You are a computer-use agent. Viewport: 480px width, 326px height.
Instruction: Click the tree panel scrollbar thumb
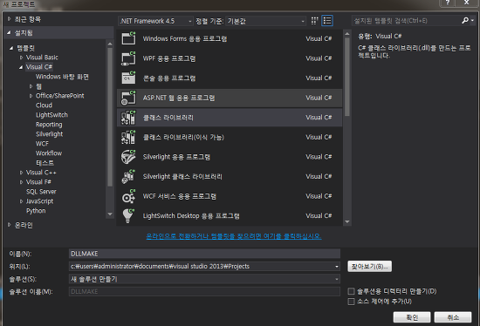click(x=110, y=117)
